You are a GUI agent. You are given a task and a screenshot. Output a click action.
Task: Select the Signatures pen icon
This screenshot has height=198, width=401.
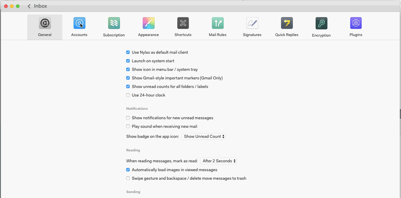(x=252, y=23)
